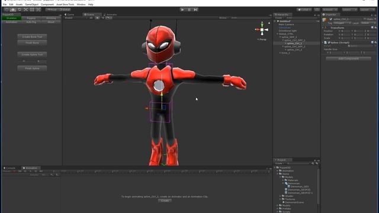Select the DemomanScene asset in Project
This screenshot has width=379, height=213.
293,202
